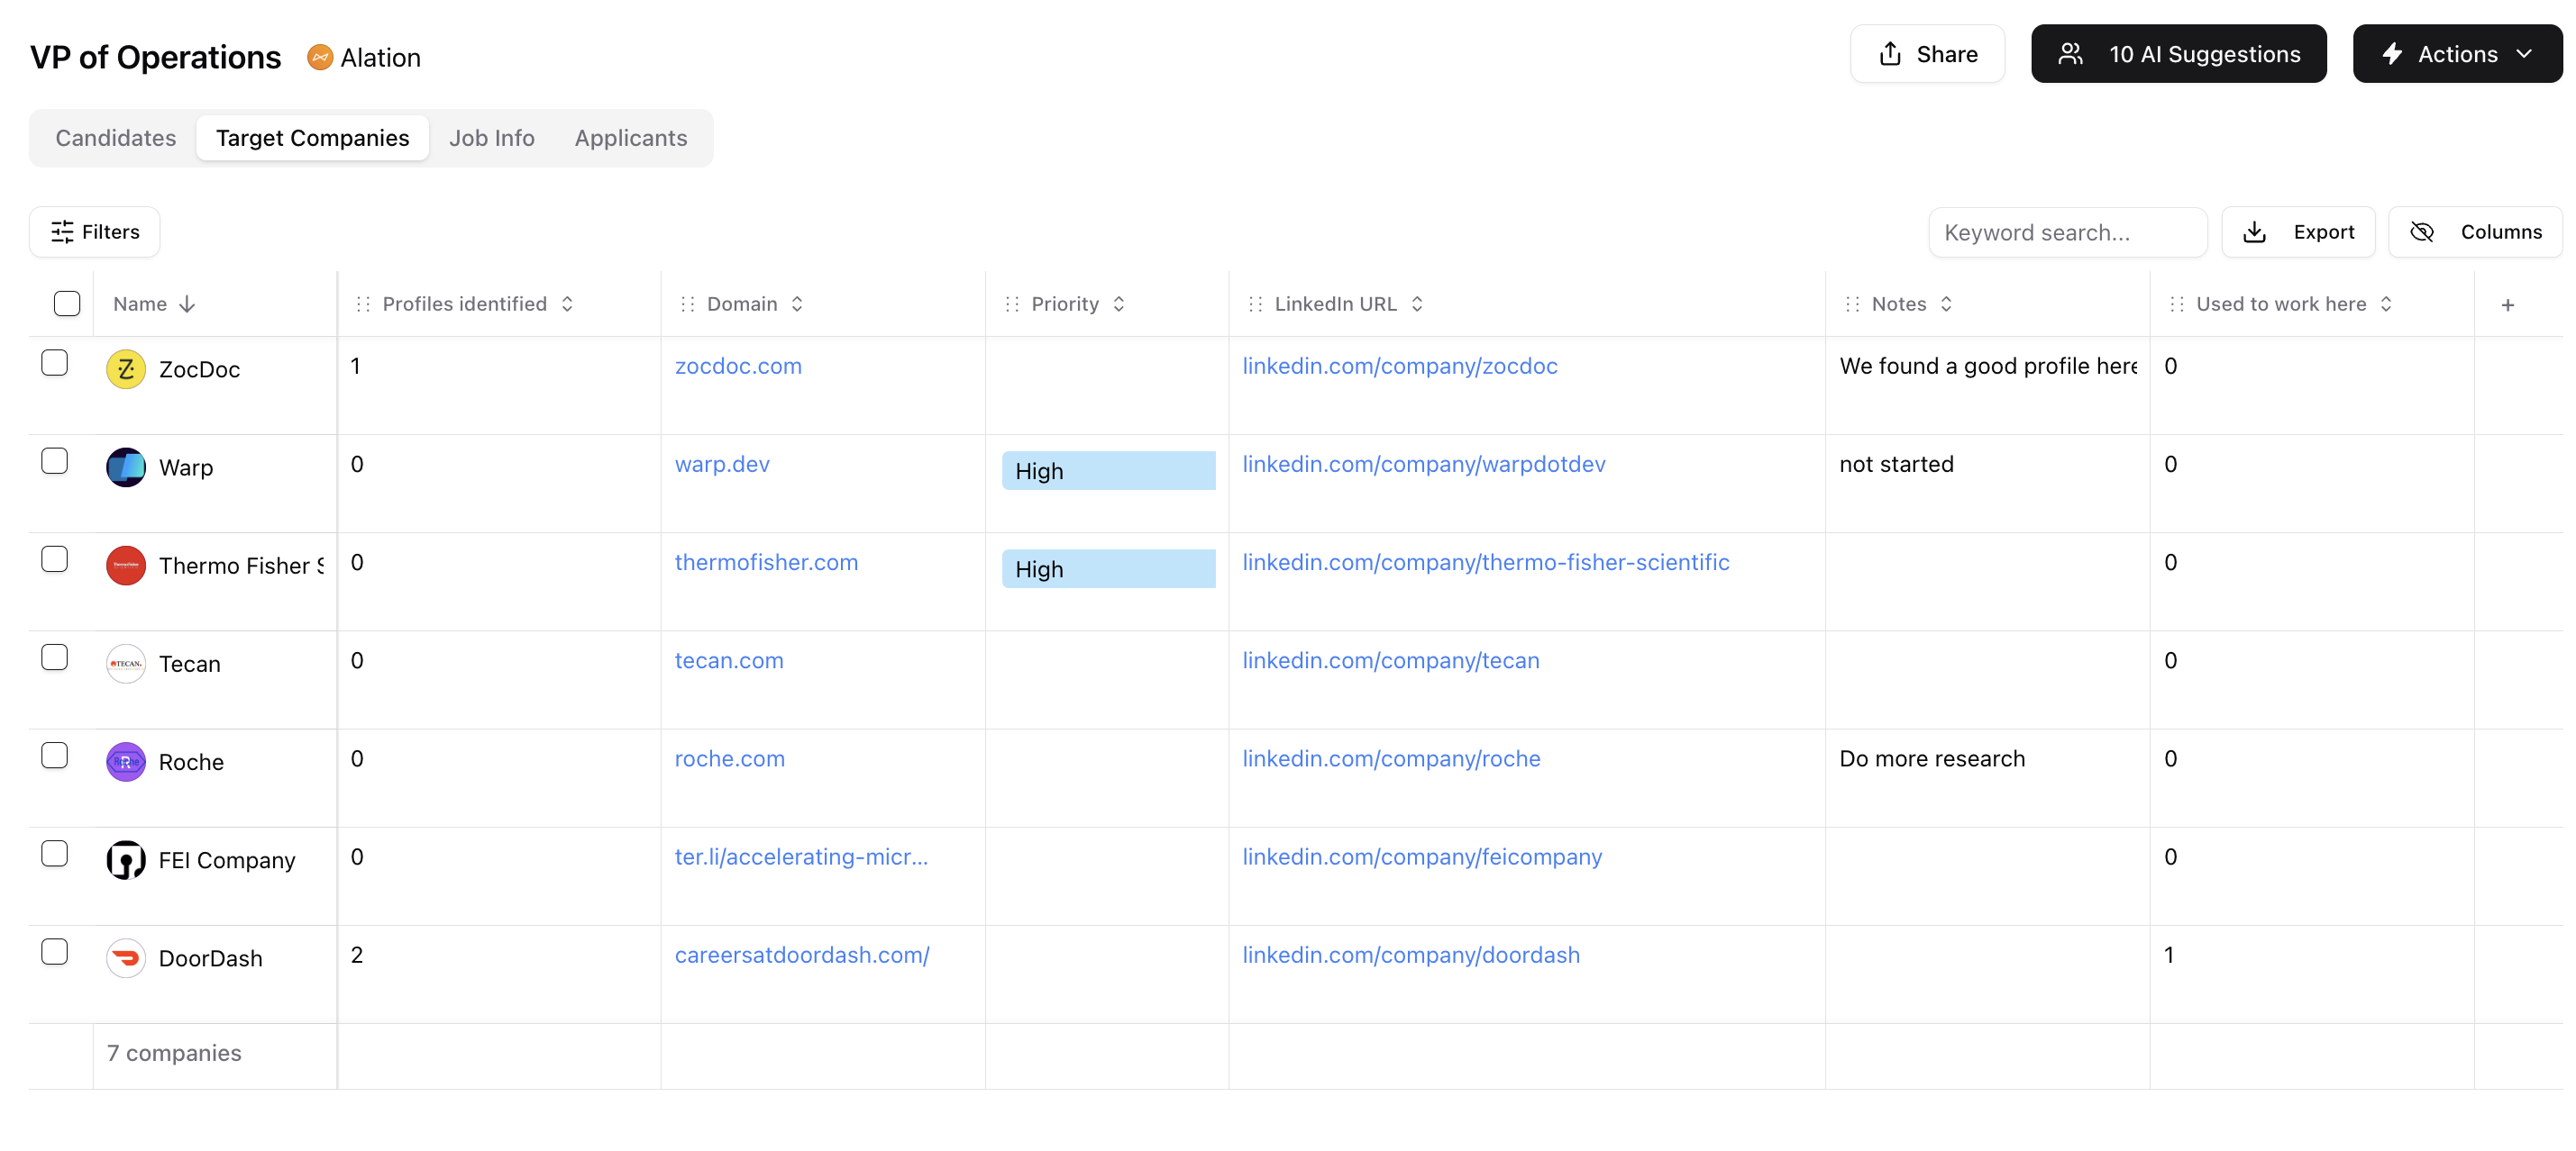Image resolution: width=2576 pixels, height=1151 pixels.
Task: Click the Thermo Fisher red logo
Action: 126,565
